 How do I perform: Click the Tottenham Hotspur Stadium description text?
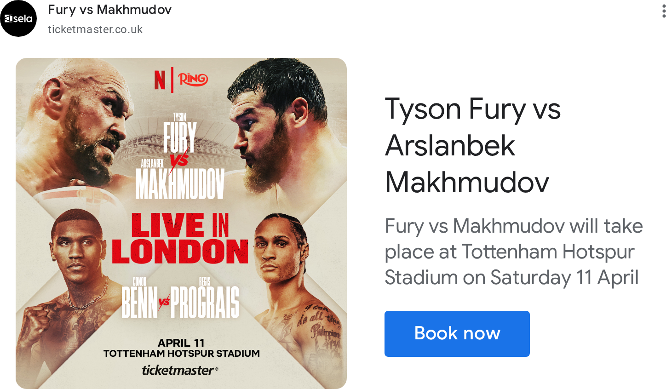coord(513,252)
